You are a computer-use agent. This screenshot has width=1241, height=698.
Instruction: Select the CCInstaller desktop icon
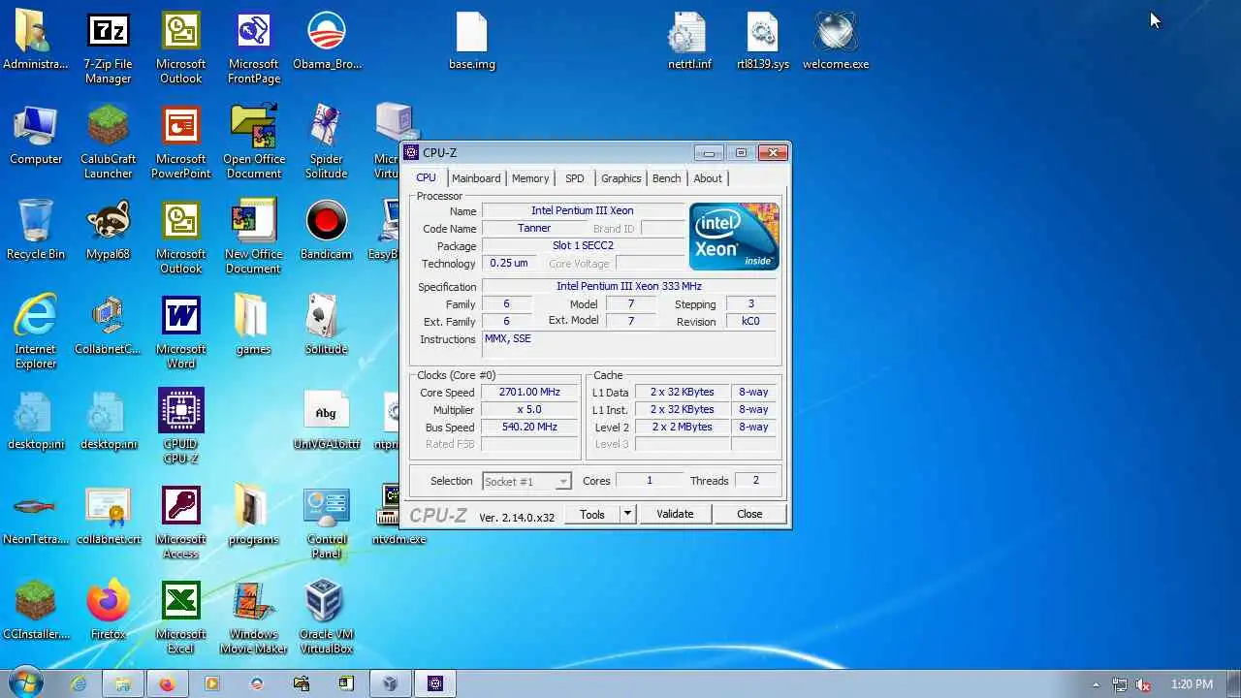click(x=36, y=611)
